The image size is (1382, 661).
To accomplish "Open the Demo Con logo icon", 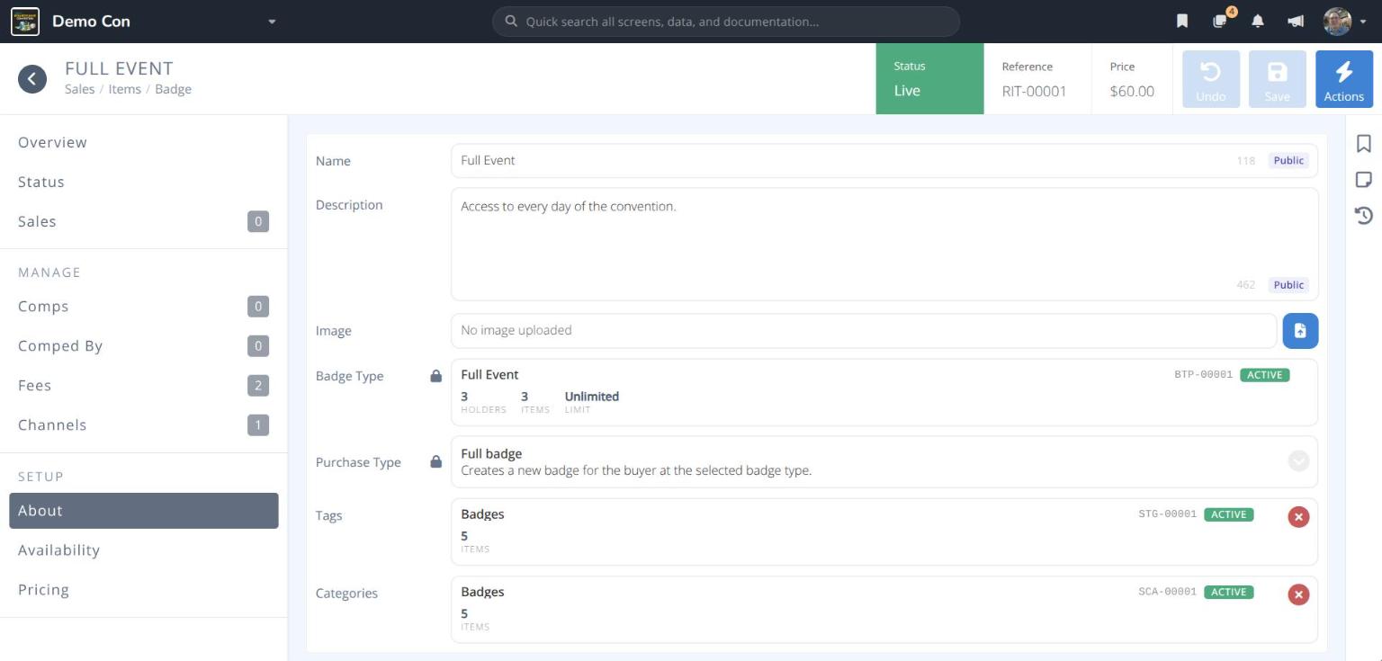I will point(25,22).
